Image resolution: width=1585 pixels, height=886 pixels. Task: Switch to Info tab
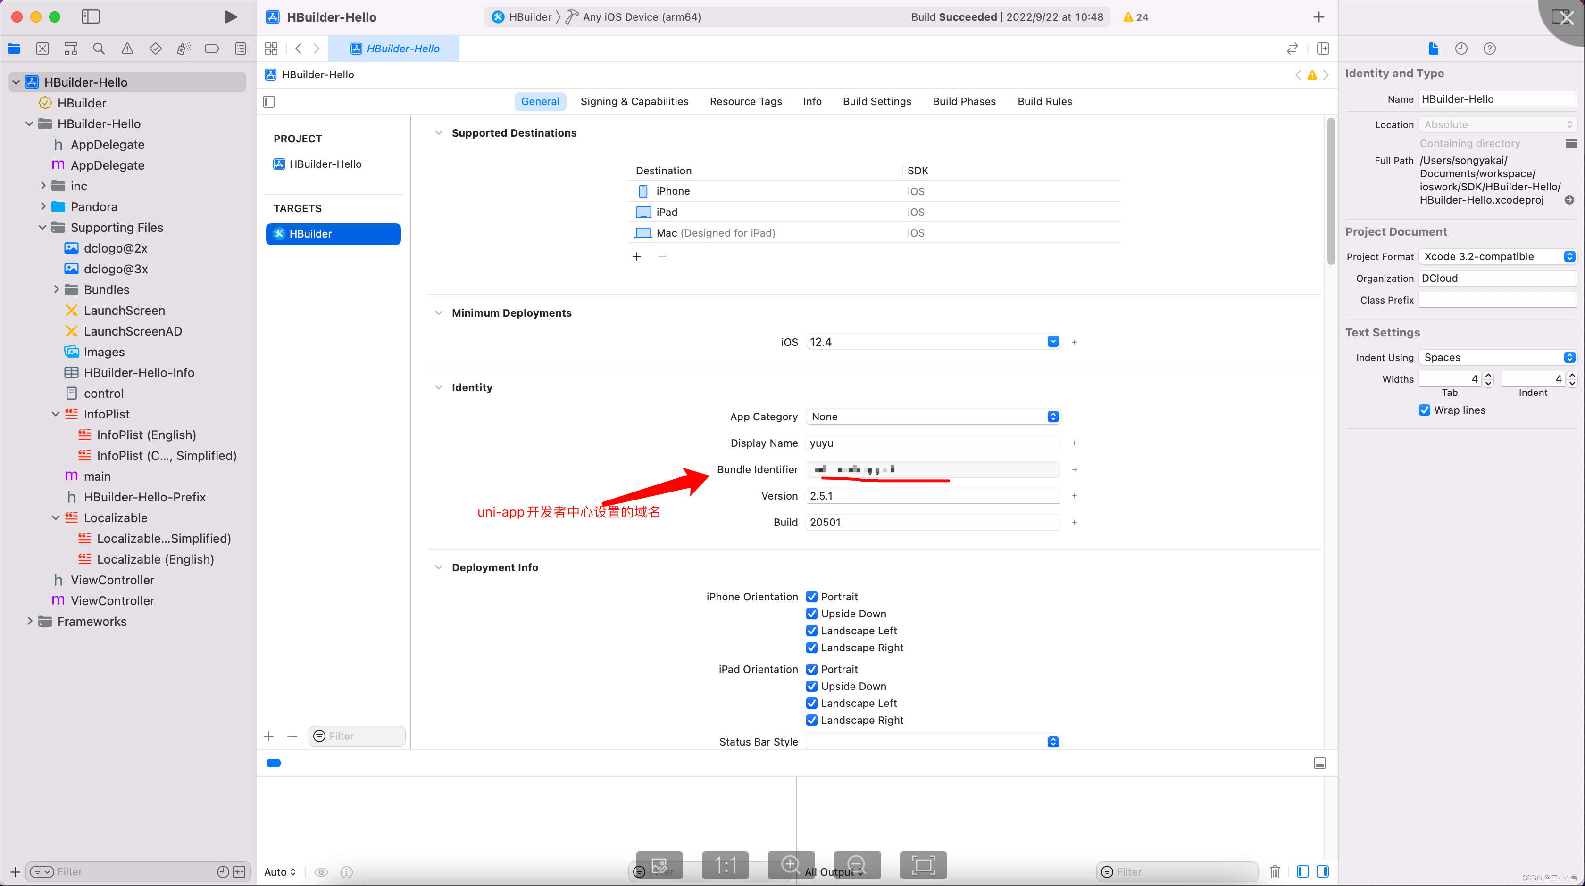[812, 101]
